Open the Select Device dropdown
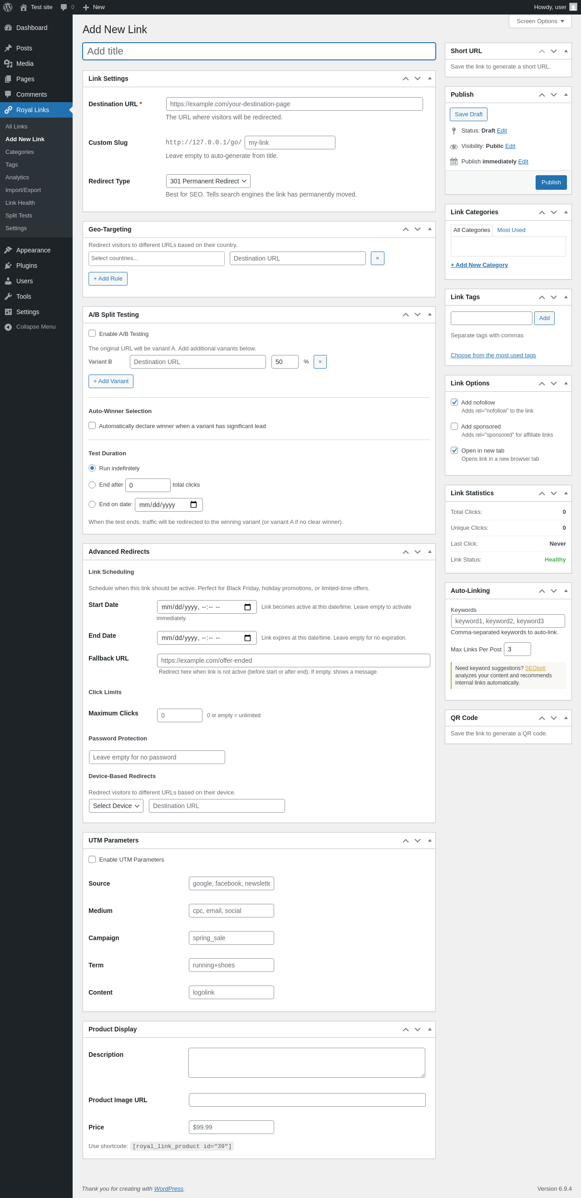This screenshot has height=1198, width=581. click(116, 806)
